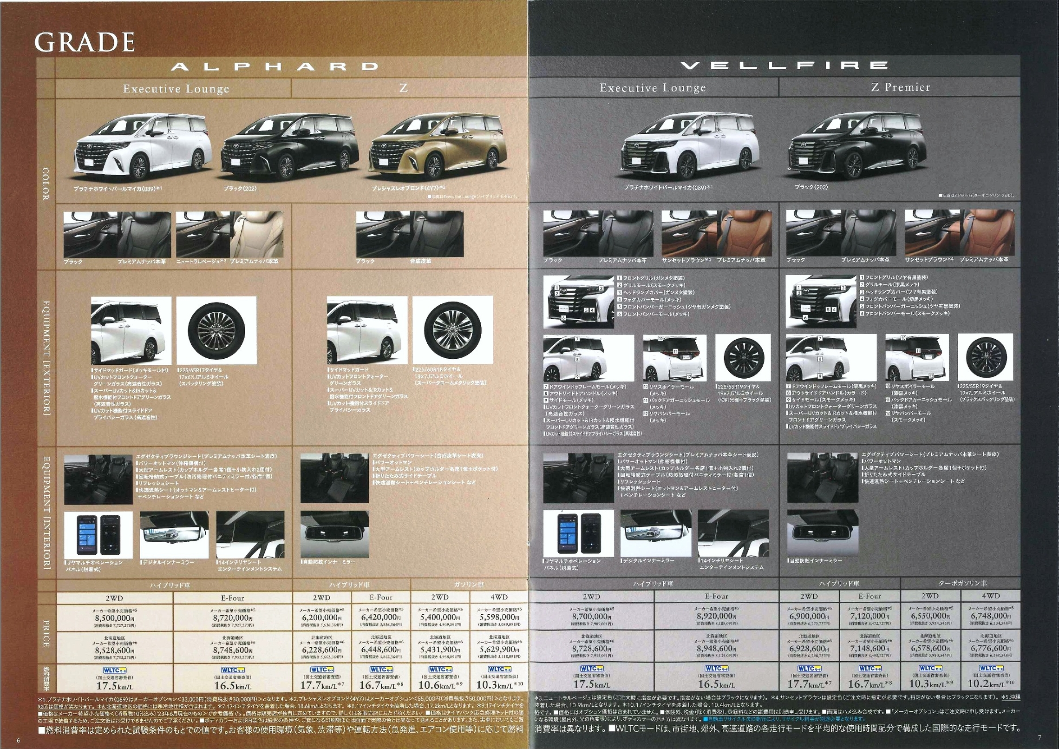Click the VELLFIRE model title

tap(784, 66)
